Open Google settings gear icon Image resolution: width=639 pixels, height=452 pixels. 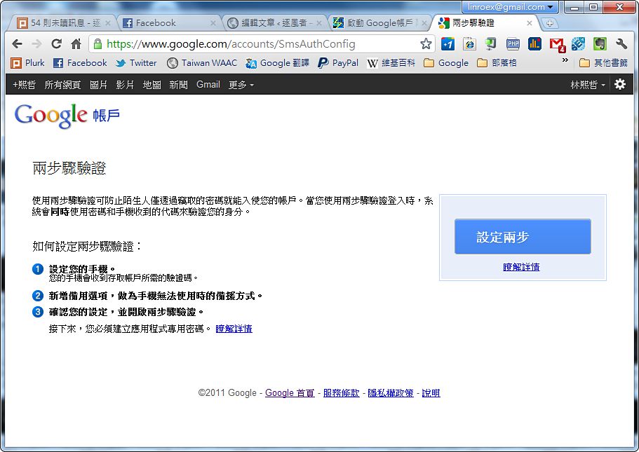620,84
